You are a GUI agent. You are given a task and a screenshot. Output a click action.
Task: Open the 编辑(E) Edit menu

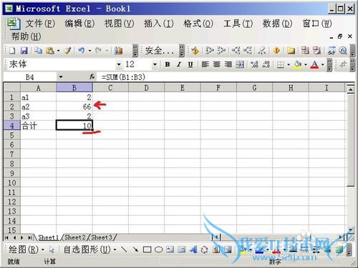click(x=79, y=24)
